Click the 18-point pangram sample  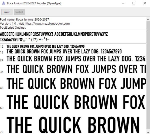coord(64,51)
